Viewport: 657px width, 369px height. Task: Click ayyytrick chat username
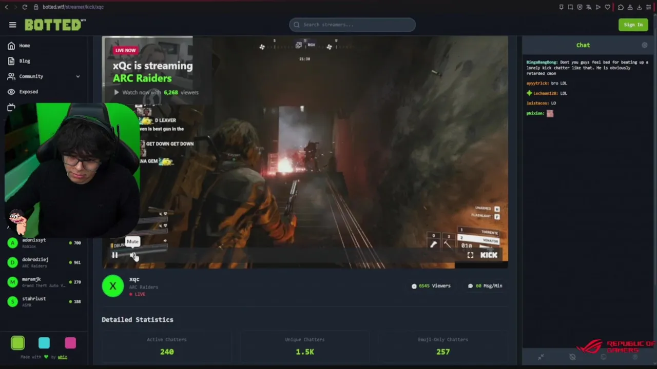click(x=537, y=83)
